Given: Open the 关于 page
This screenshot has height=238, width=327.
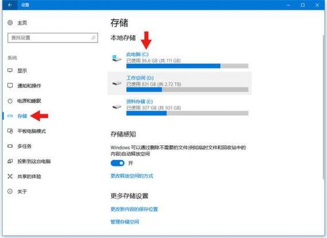Looking at the screenshot, I should (22, 191).
